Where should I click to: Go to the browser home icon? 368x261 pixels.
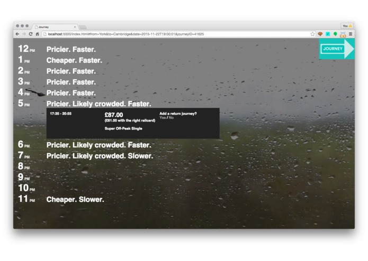pyautogui.click(x=37, y=34)
